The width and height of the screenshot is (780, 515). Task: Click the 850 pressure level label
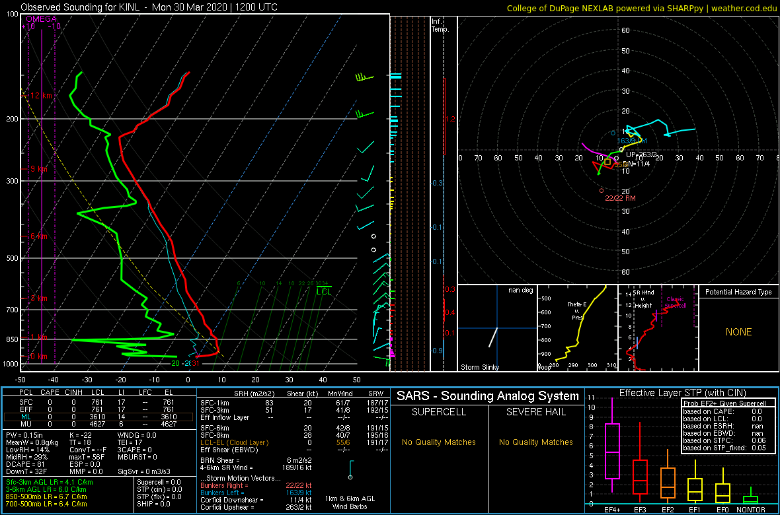coord(11,339)
